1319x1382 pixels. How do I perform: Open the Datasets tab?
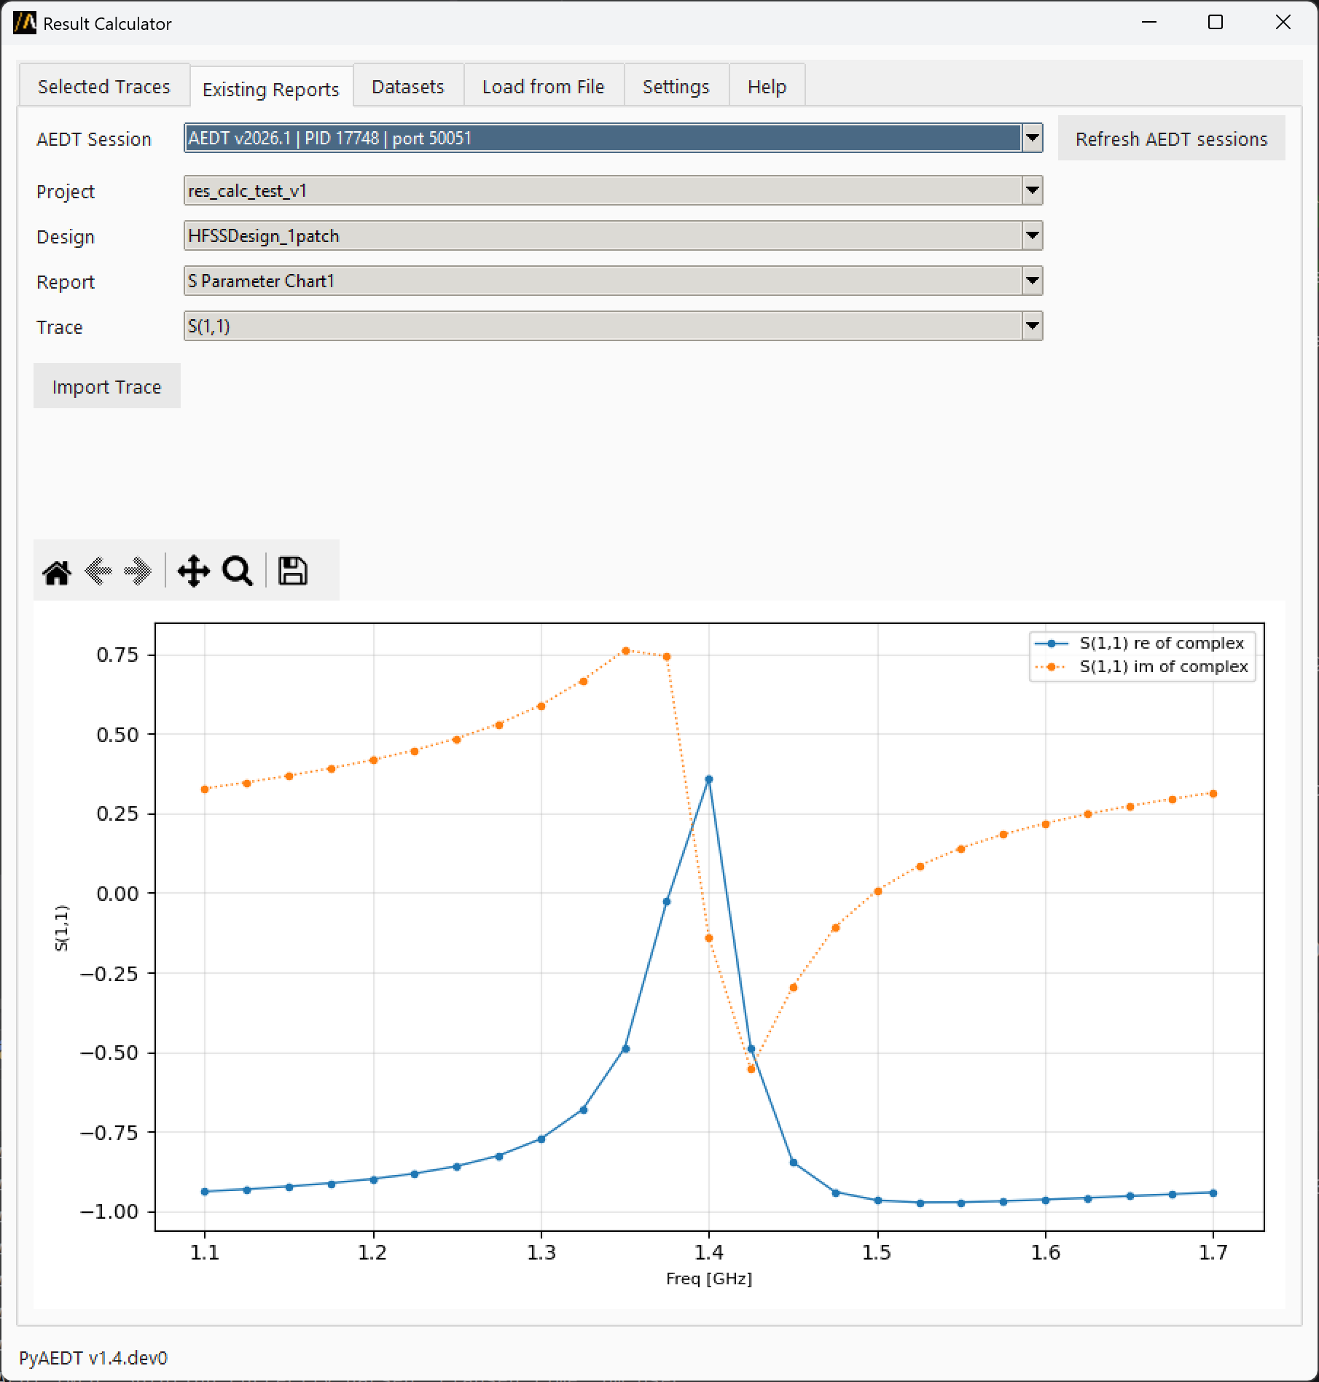[408, 86]
